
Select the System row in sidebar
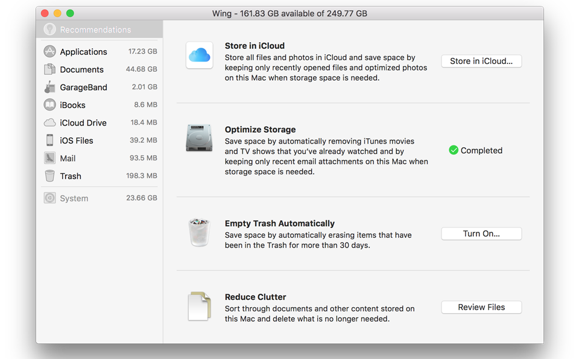tap(100, 198)
